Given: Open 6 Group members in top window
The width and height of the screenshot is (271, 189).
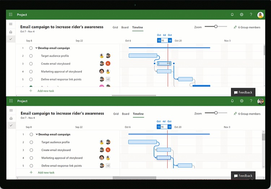Looking at the screenshot, I should coord(249,27).
